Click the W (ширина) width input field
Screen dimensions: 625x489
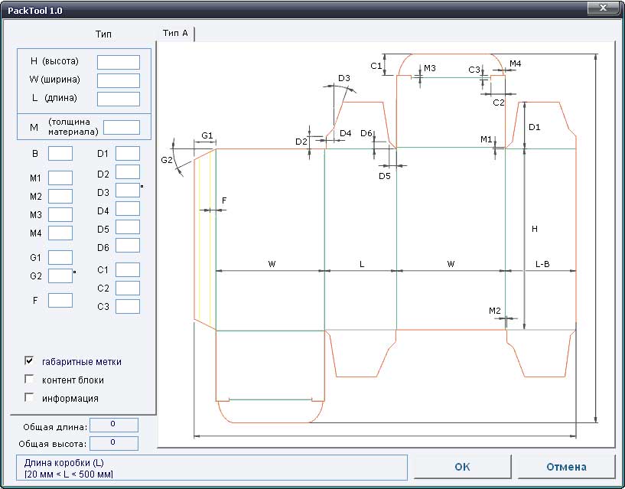(x=119, y=80)
